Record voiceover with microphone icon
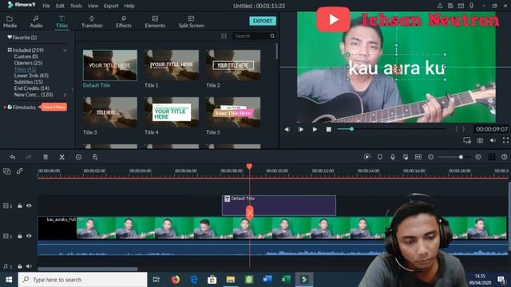Screen dimensions: 511x287 pyautogui.click(x=393, y=157)
